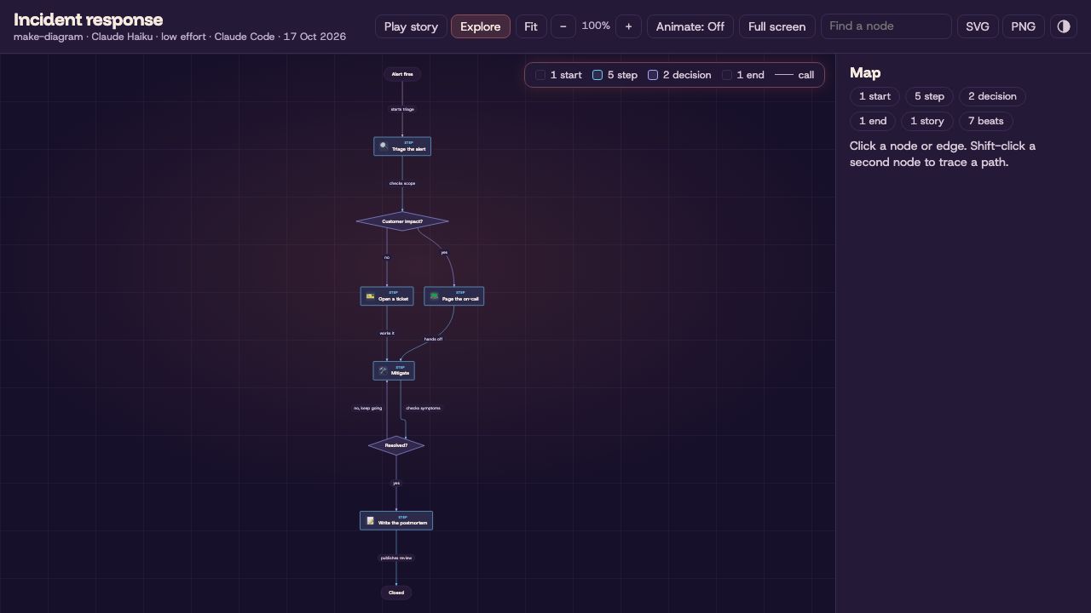This screenshot has width=1091, height=613.
Task: Export the diagram as SVG
Action: point(978,26)
